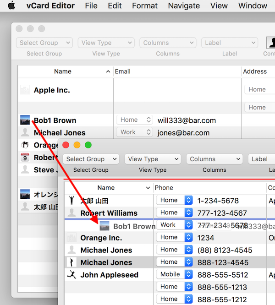Image resolution: width=275 pixels, height=305 pixels.
Task: Open Home label popup for 888-555-1213
Action: [175, 287]
